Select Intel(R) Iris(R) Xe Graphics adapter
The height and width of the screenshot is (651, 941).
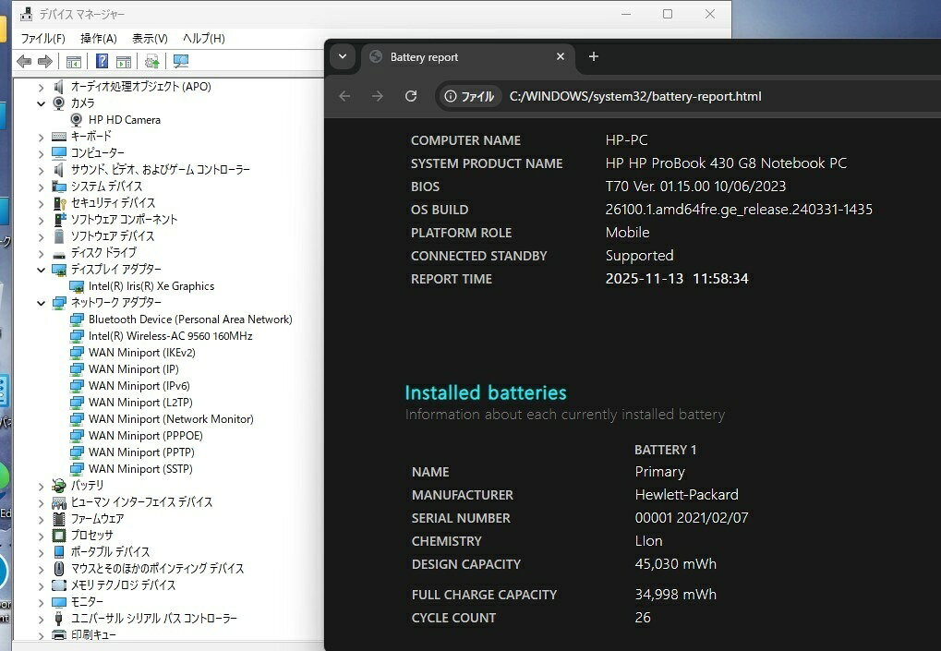tap(151, 286)
